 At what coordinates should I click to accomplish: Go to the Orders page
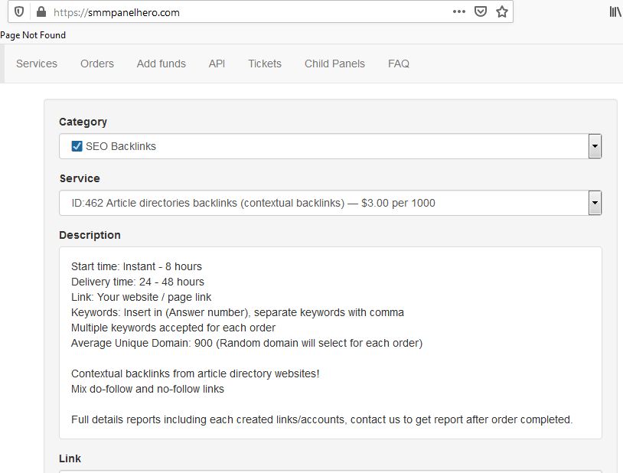coord(97,64)
